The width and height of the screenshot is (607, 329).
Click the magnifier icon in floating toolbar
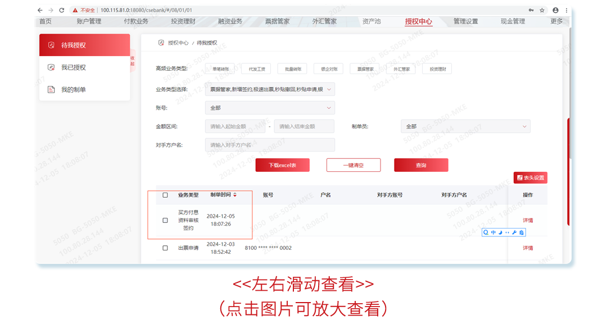click(486, 232)
